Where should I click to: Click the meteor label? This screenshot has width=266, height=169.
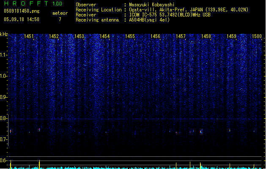(x=60, y=13)
